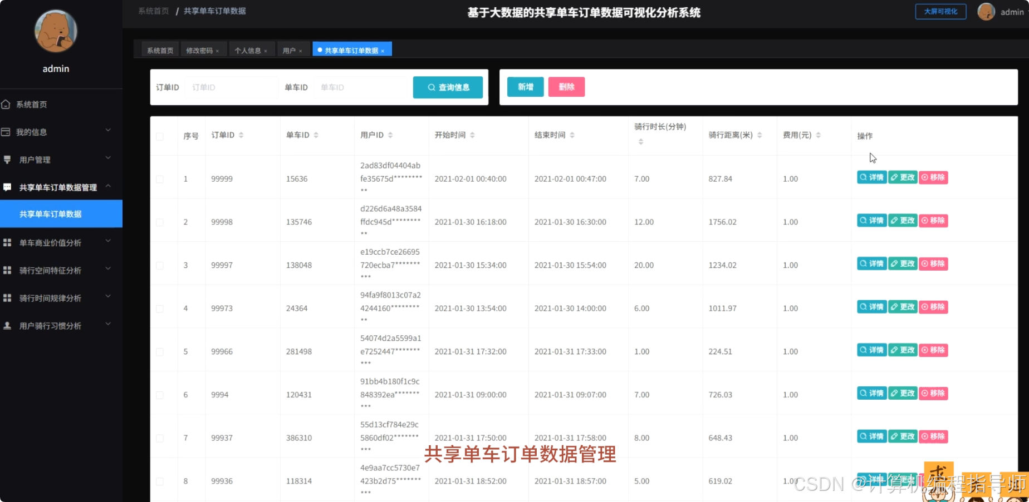Click the sidebar bear avatar image
This screenshot has width=1029, height=502.
coord(56,31)
